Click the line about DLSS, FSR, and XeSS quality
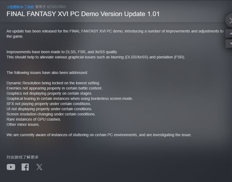Viewport: 232px width, 182px height. tap(62, 52)
